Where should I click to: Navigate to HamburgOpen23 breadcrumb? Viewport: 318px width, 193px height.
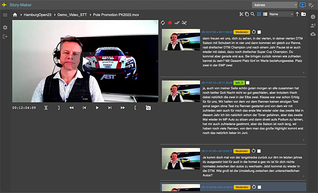coord(37,15)
